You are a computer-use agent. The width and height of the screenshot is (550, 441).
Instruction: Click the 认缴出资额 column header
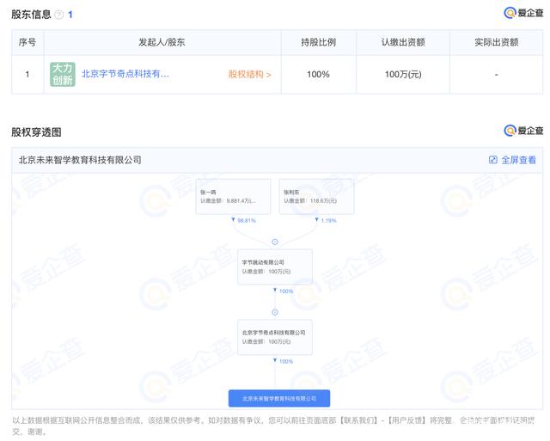point(403,42)
